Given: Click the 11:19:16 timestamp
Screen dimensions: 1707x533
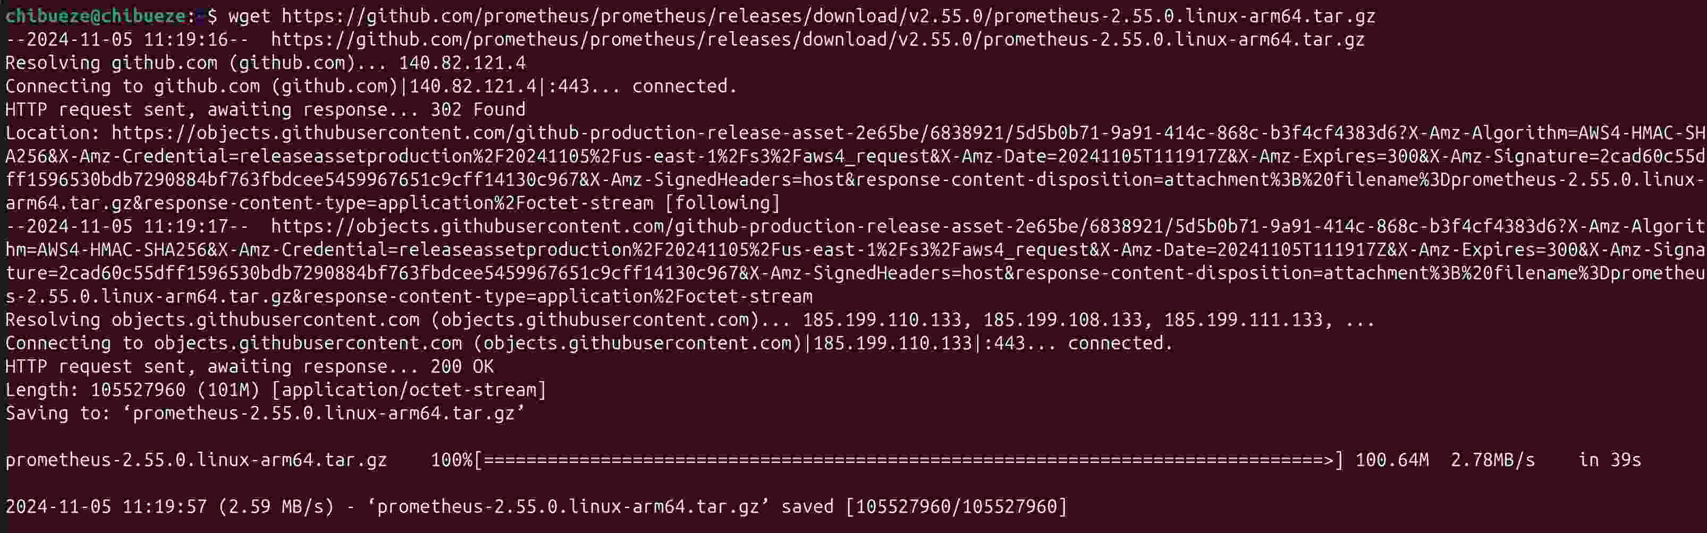Looking at the screenshot, I should click(x=185, y=40).
